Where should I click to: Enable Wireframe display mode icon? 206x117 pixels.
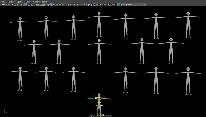[x=48, y=5]
